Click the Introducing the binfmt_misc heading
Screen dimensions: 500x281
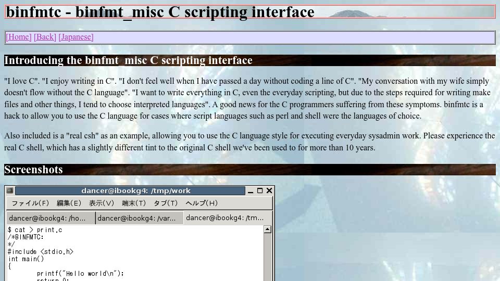pyautogui.click(x=128, y=60)
